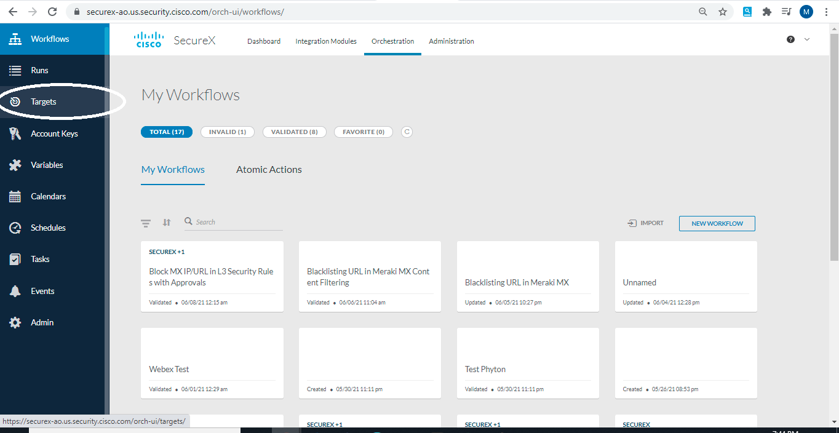Open workflow card created 05/26/21 08:53 pm
Viewport: 839px width, 433px height.
[x=686, y=363]
